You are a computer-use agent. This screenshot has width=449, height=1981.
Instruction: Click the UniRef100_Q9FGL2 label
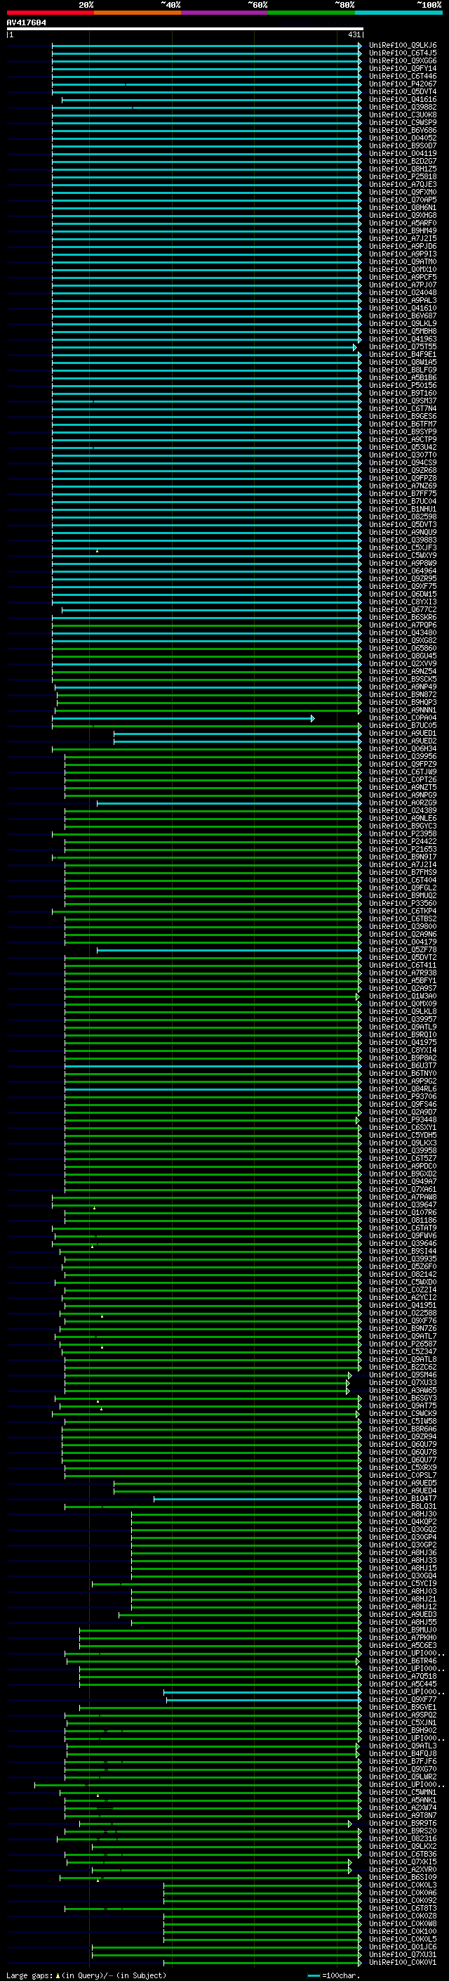(x=403, y=888)
